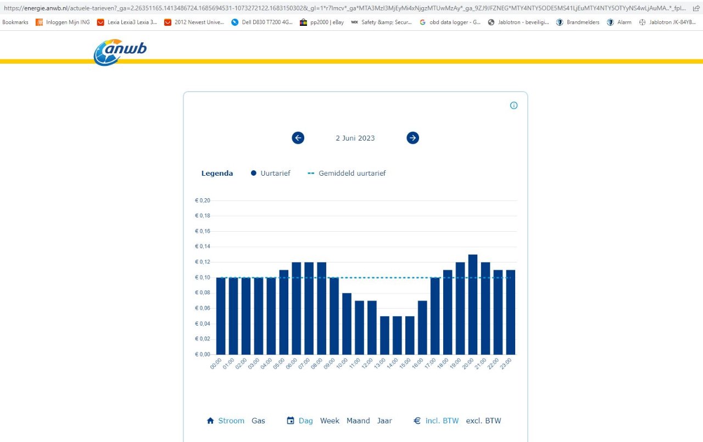The width and height of the screenshot is (703, 442).
Task: Select the 16:00 hour bar
Action: point(422,327)
